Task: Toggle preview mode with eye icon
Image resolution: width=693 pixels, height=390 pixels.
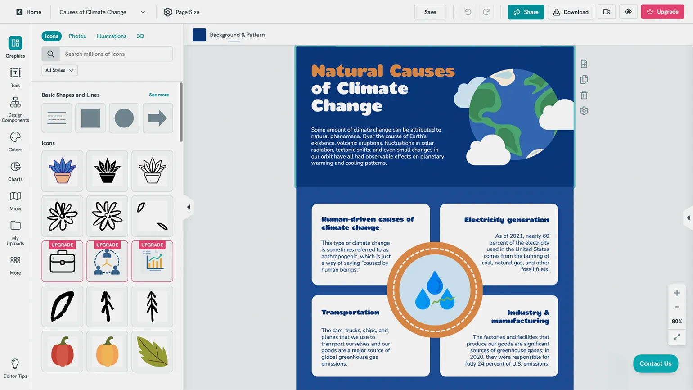Action: [628, 12]
